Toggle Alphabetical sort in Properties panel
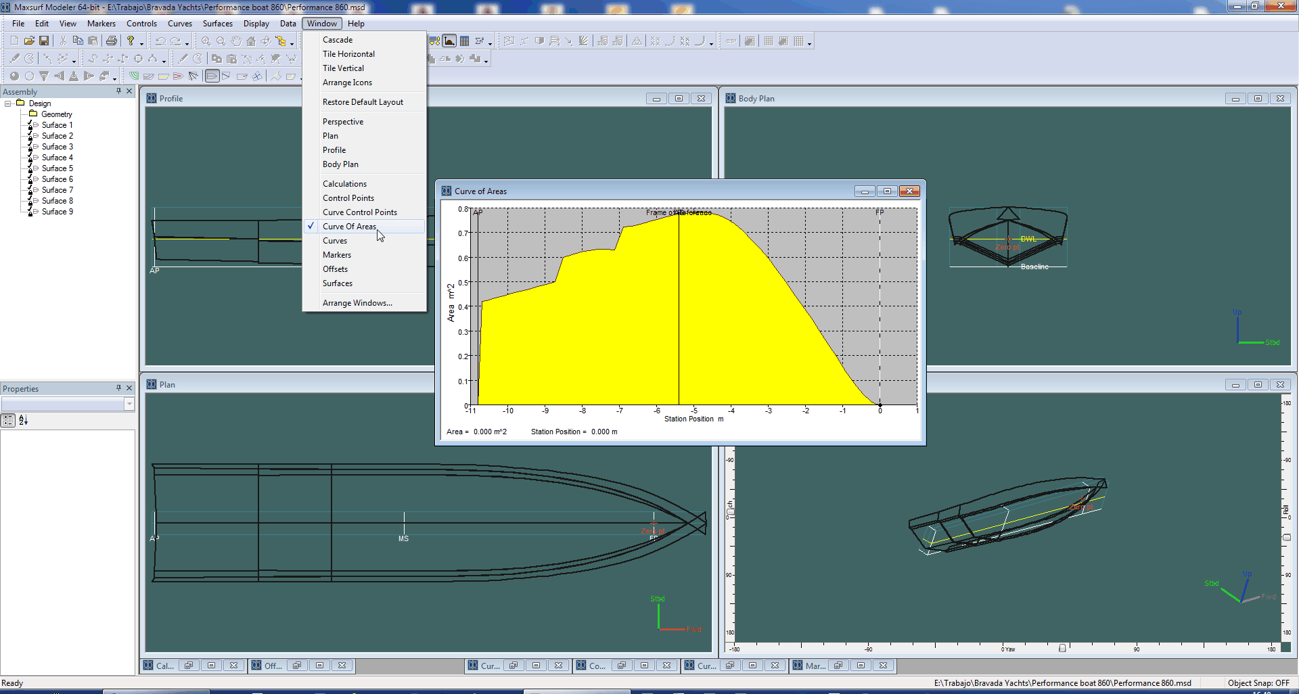1299x694 pixels. [23, 420]
